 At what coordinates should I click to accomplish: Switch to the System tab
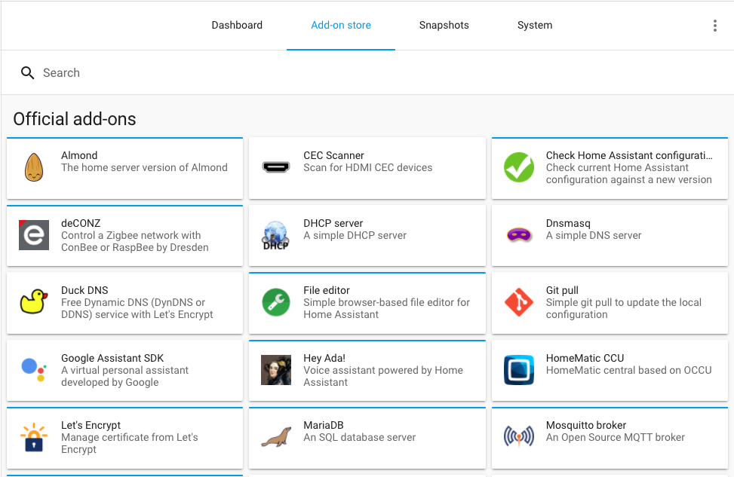pos(534,25)
